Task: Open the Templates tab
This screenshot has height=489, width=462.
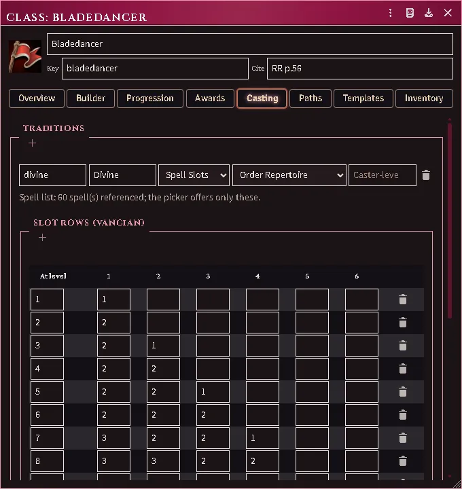Action: click(363, 98)
